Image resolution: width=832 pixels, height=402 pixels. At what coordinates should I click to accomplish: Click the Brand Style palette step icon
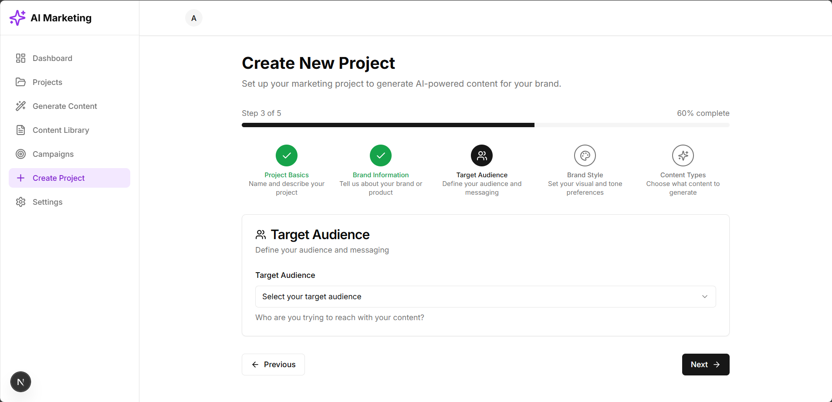585,155
